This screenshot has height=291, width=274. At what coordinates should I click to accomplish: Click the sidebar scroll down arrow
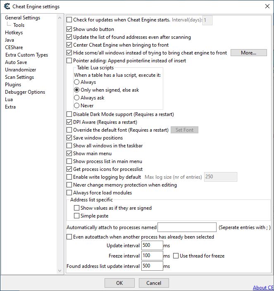[x=60, y=271]
